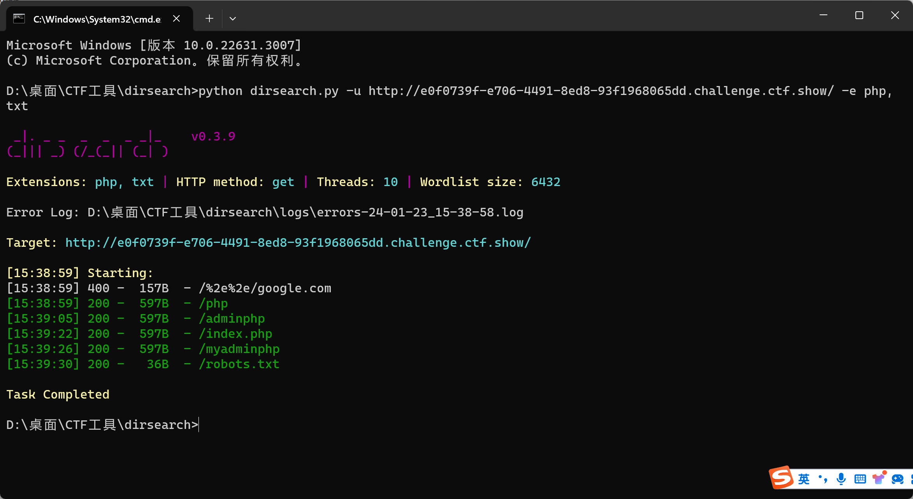
Task: Click the cmd icon in the tab
Action: tap(19, 19)
